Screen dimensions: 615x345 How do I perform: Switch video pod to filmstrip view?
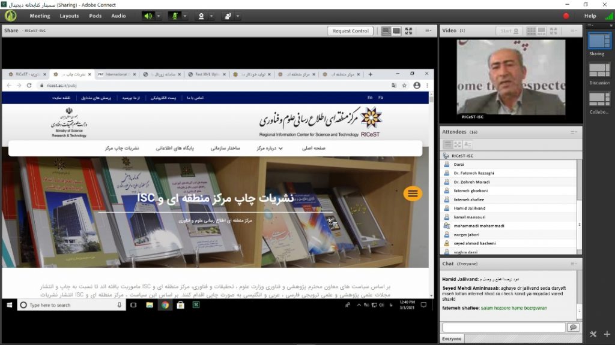pyautogui.click(x=543, y=31)
